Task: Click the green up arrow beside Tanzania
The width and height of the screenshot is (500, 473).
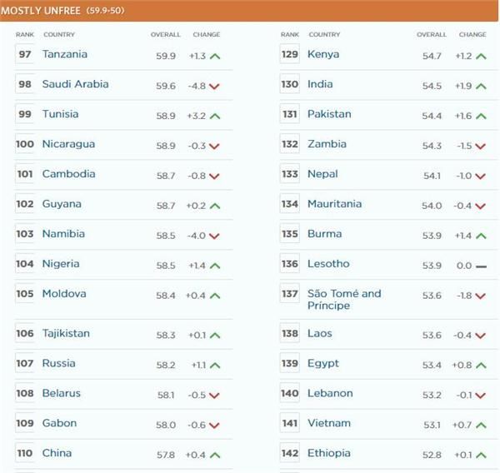Action: tap(215, 56)
